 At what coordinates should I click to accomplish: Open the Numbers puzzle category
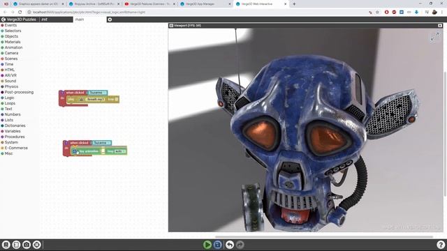pos(13,114)
